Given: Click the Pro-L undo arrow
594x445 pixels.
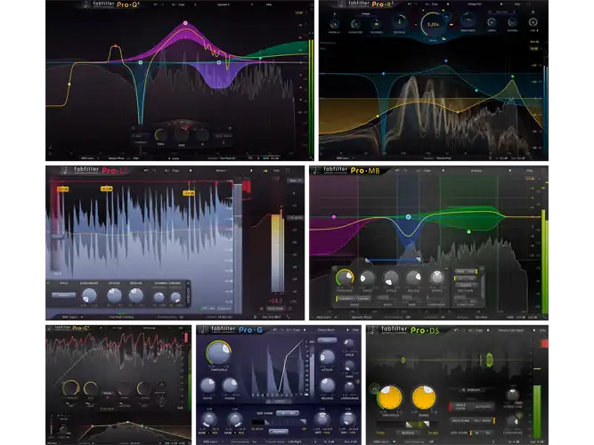Looking at the screenshot, I should pyautogui.click(x=146, y=170).
